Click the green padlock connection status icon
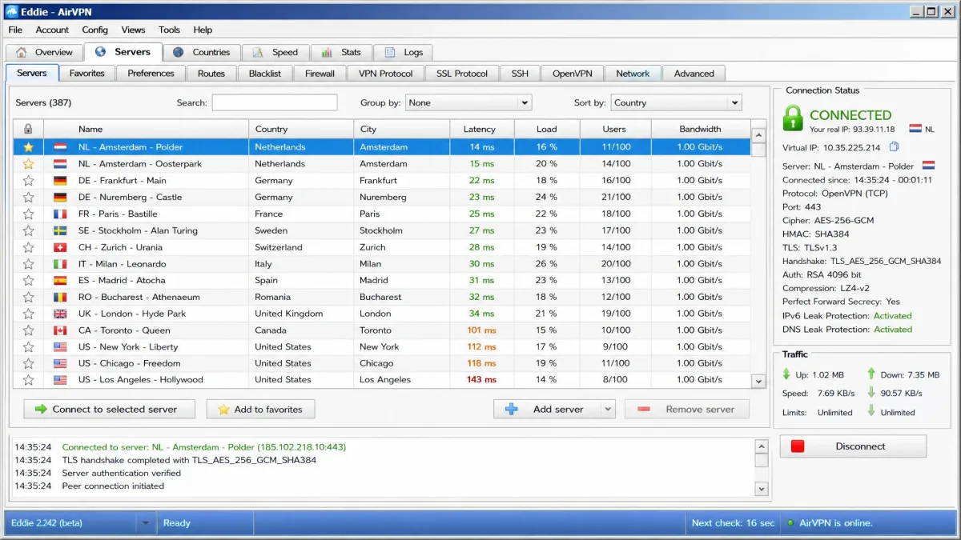Viewport: 961px width, 540px height. 792,119
